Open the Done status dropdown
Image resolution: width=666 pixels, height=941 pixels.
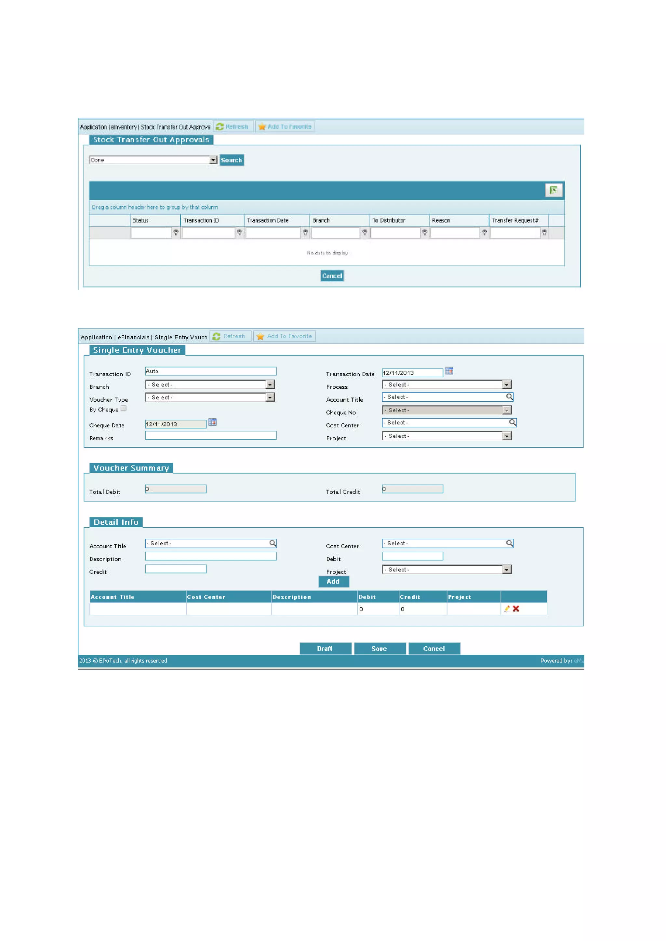213,160
